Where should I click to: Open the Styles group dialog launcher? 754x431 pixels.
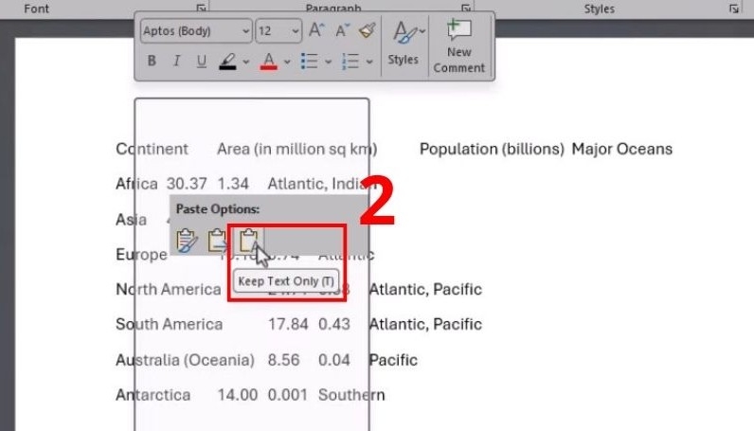[734, 9]
